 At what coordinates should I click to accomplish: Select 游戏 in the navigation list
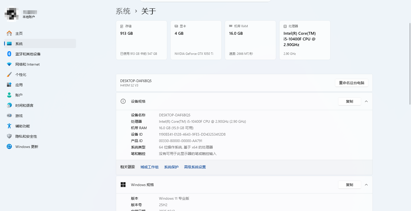click(40, 116)
